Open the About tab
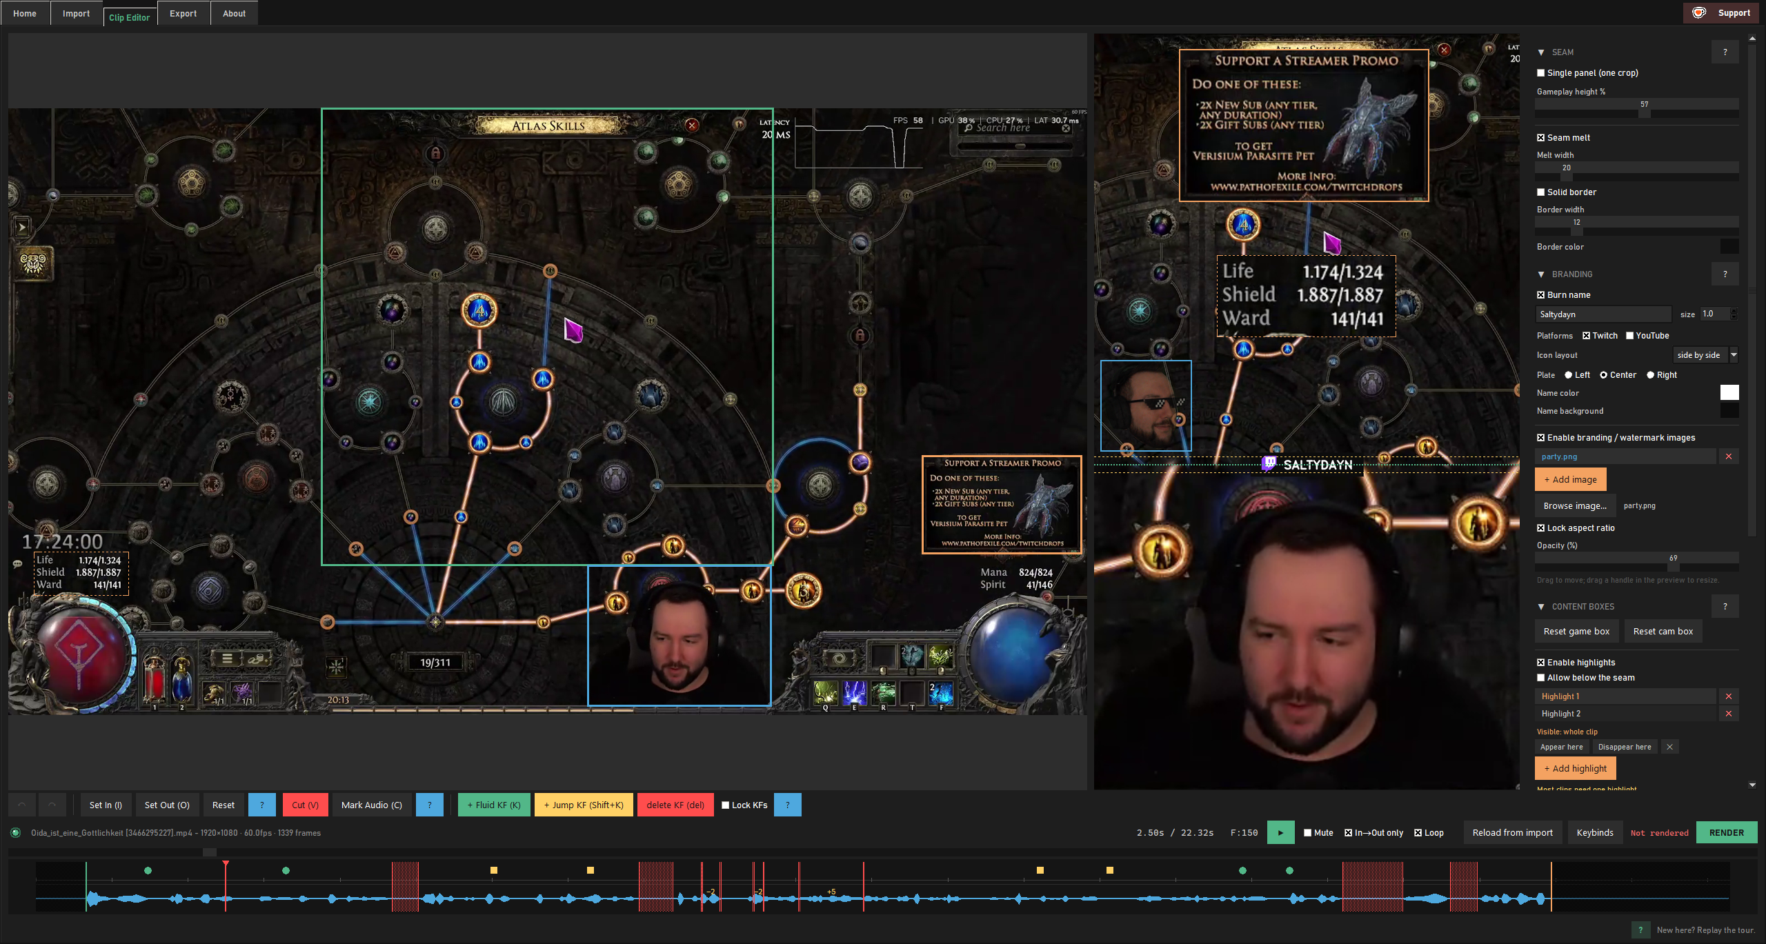 click(235, 13)
